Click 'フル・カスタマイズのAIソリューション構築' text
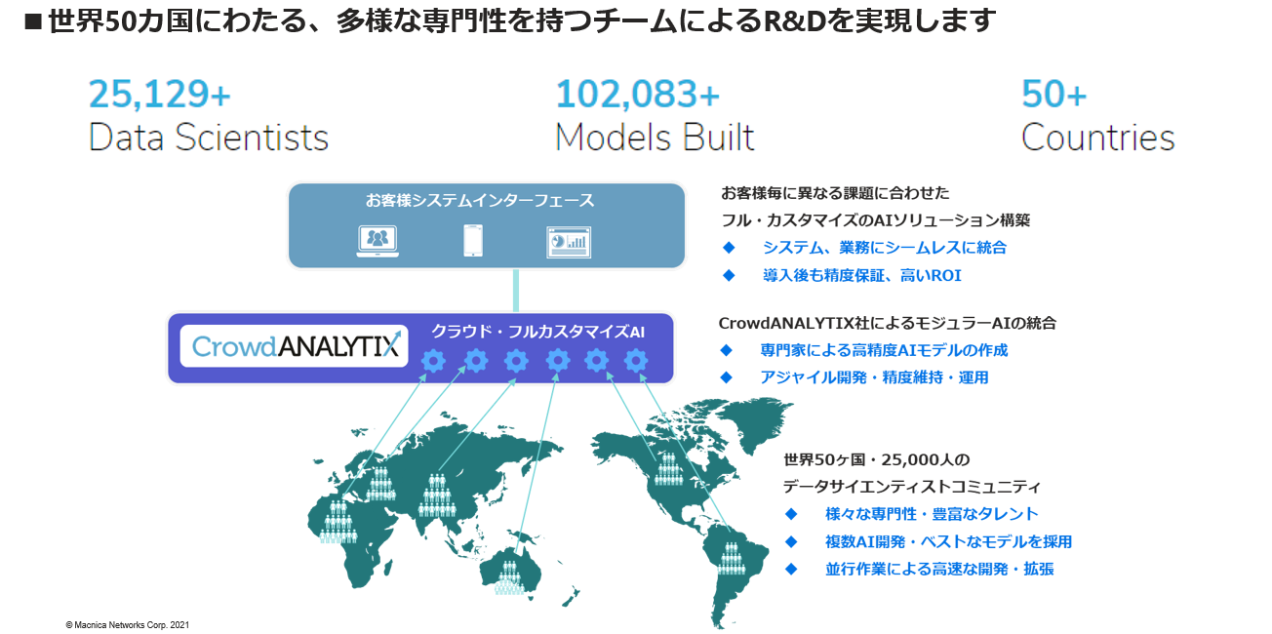Image resolution: width=1272 pixels, height=634 pixels. point(875,220)
